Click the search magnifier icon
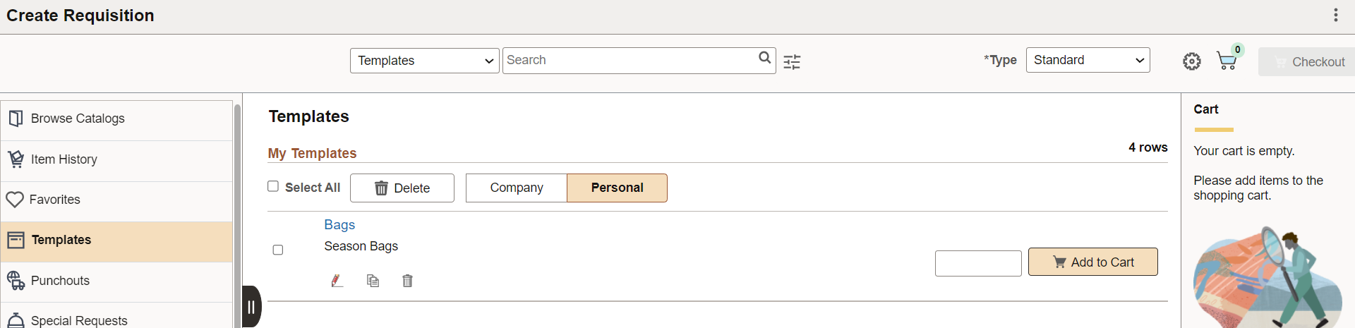The height and width of the screenshot is (328, 1355). click(x=764, y=58)
